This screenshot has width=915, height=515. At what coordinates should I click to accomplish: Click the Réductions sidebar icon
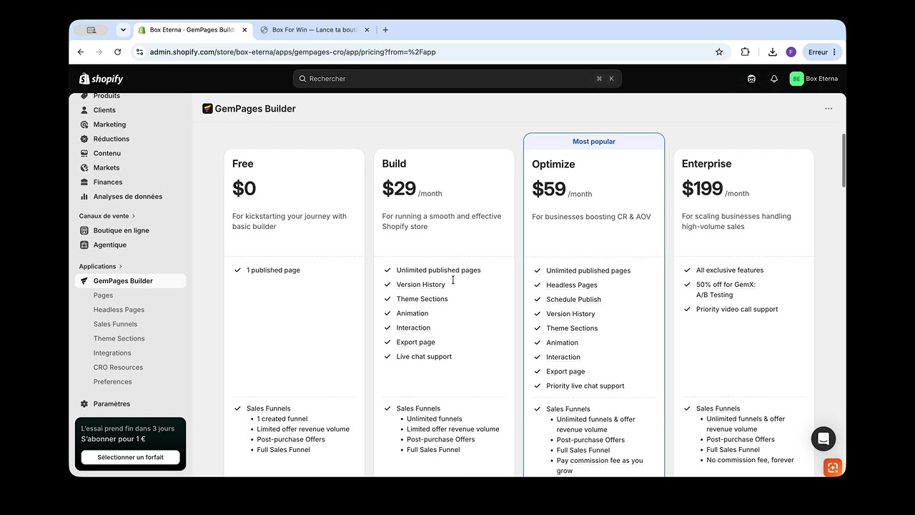click(x=84, y=139)
